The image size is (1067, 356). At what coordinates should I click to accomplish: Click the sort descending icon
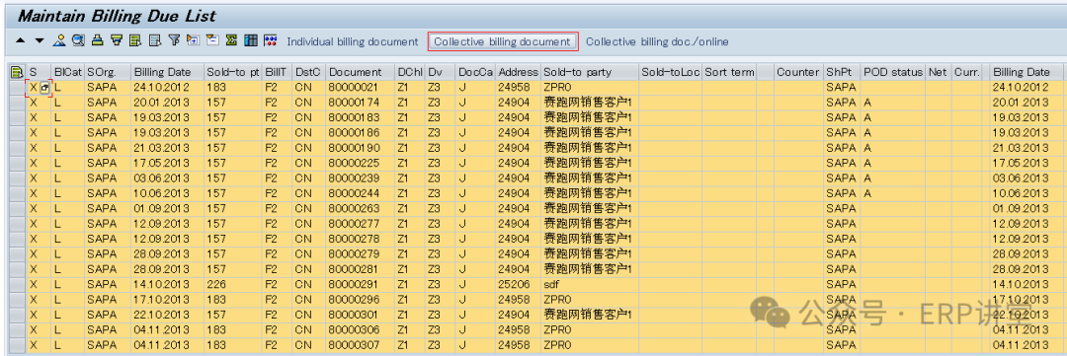click(x=117, y=40)
